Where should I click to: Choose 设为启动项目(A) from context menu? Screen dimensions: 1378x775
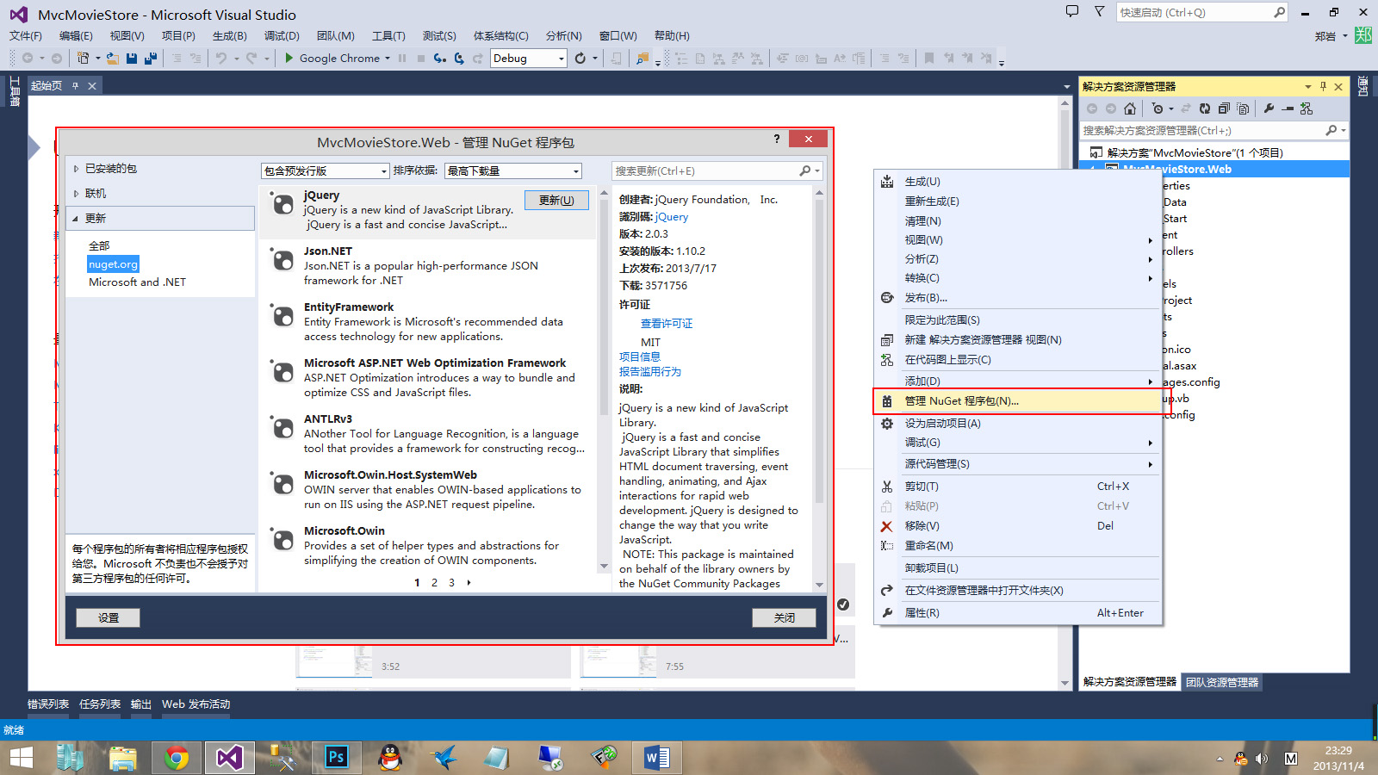1019,423
